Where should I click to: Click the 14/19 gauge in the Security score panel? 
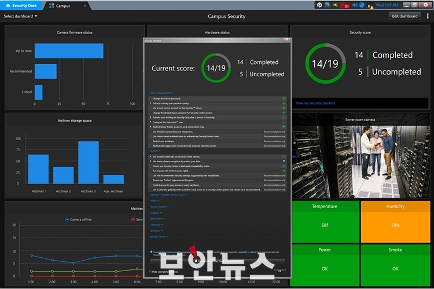[x=325, y=63]
